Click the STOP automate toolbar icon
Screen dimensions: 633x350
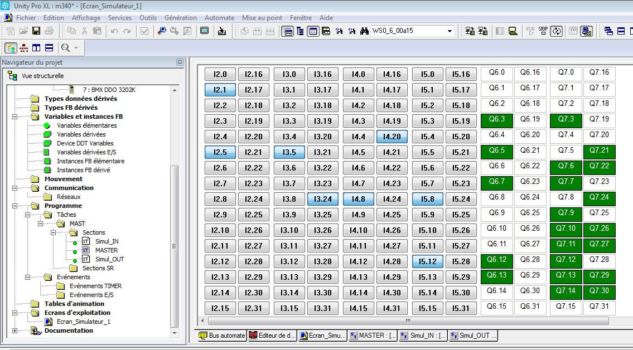pyautogui.click(x=543, y=31)
